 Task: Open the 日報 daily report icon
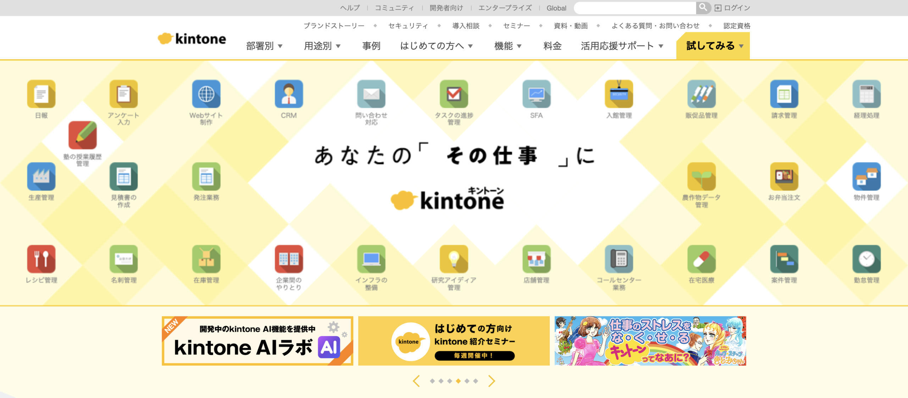(x=41, y=94)
